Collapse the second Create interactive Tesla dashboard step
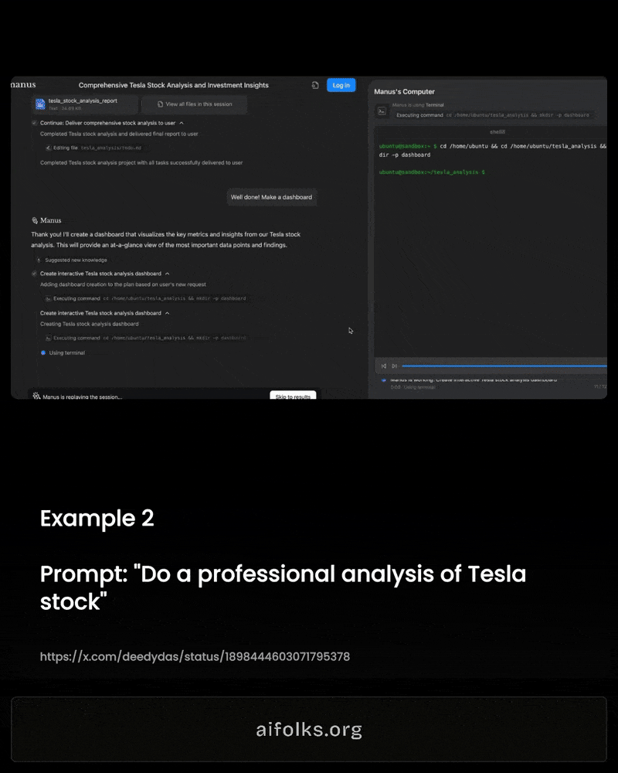The image size is (618, 773). pos(168,313)
